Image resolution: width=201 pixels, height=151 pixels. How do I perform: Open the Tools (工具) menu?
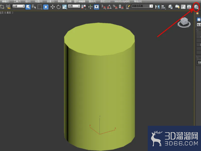tap(17, 1)
